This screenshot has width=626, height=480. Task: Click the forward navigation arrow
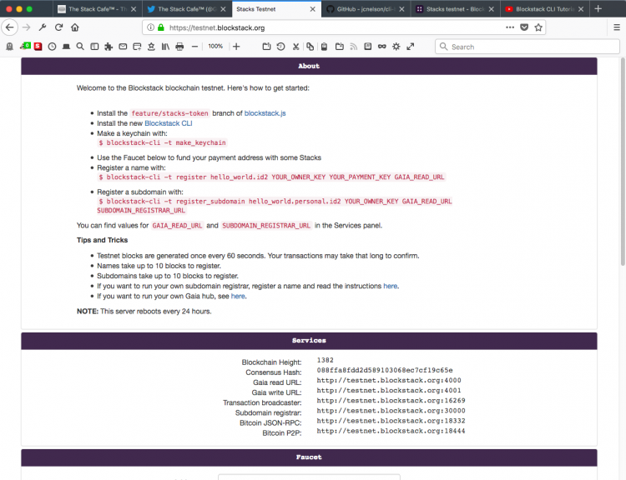[x=27, y=27]
